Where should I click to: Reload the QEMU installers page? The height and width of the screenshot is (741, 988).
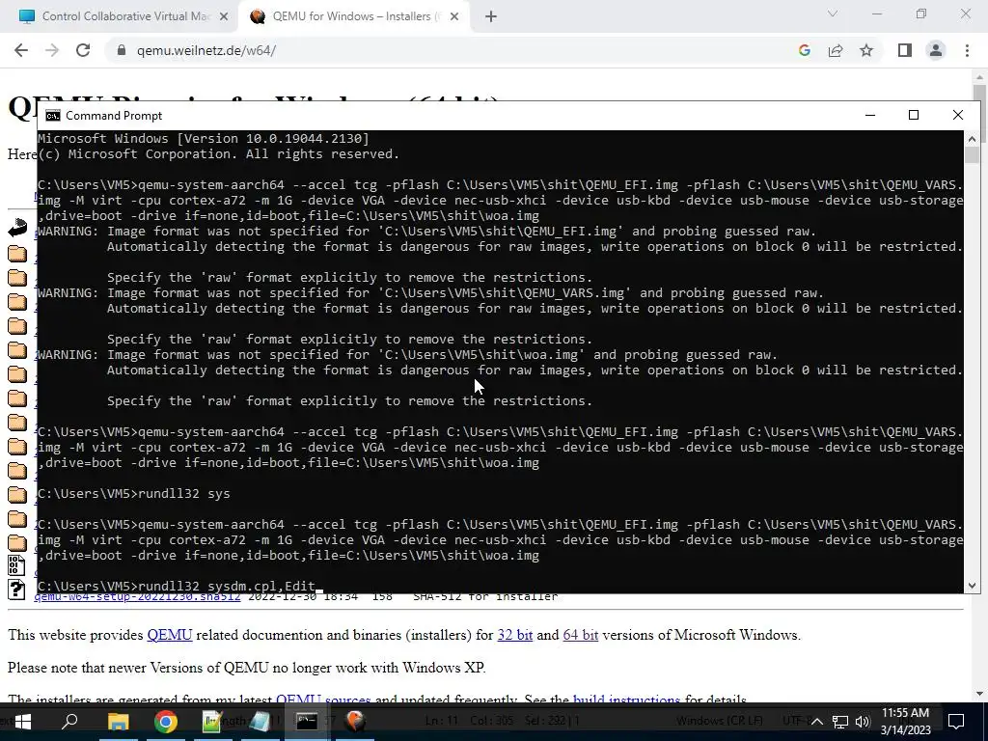[x=83, y=50]
